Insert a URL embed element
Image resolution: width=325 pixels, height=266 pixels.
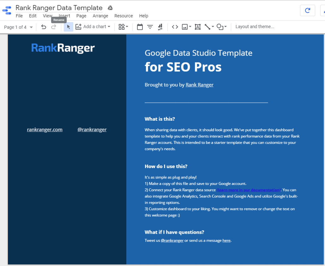[x=175, y=27]
